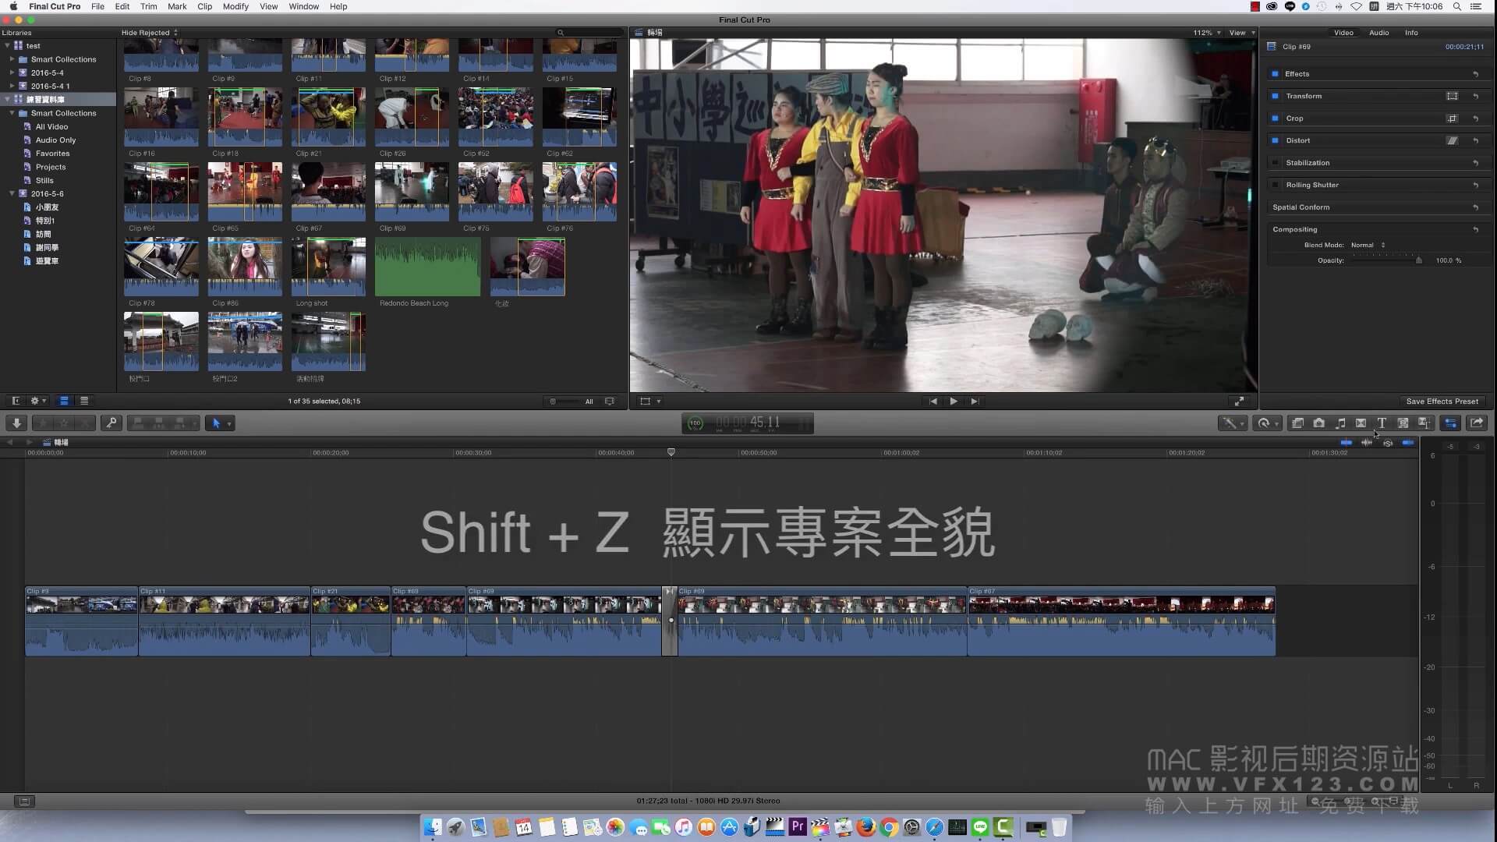Open the enhancements magic wand menu
The image size is (1497, 842).
click(1232, 423)
